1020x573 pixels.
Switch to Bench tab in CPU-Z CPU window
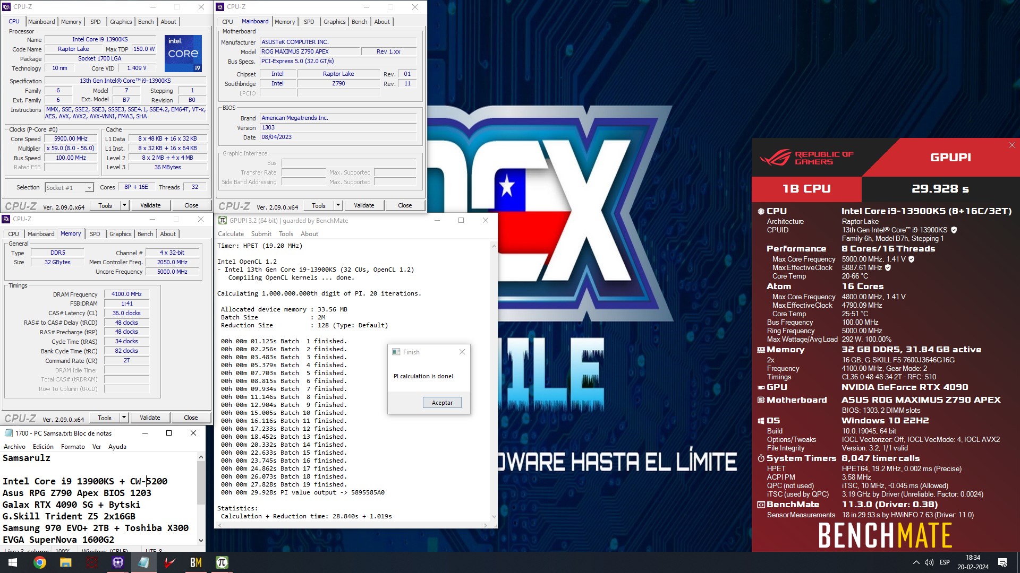point(146,22)
